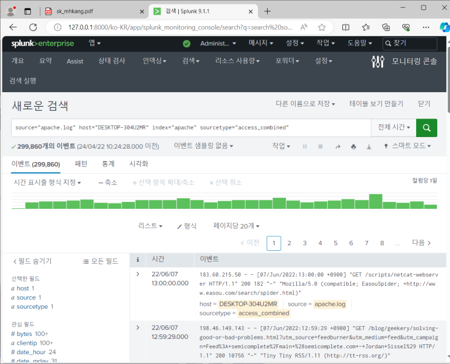Open the tab actions menu icon
This screenshot has height=364, width=450.
coord(27,11)
